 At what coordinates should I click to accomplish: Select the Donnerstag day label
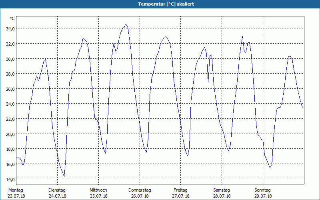pos(140,190)
